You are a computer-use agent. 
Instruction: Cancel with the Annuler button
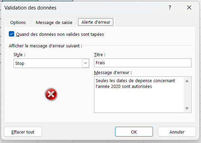coord(177,132)
